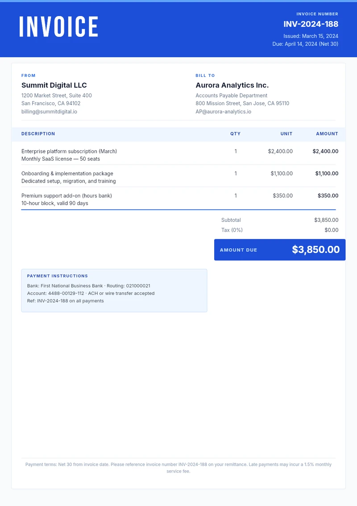Click the Account: 4488-00129-112 line

click(x=91, y=293)
